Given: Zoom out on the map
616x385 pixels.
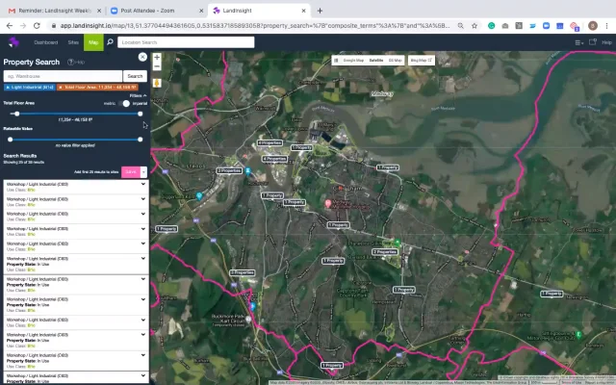Looking at the screenshot, I should click(157, 68).
